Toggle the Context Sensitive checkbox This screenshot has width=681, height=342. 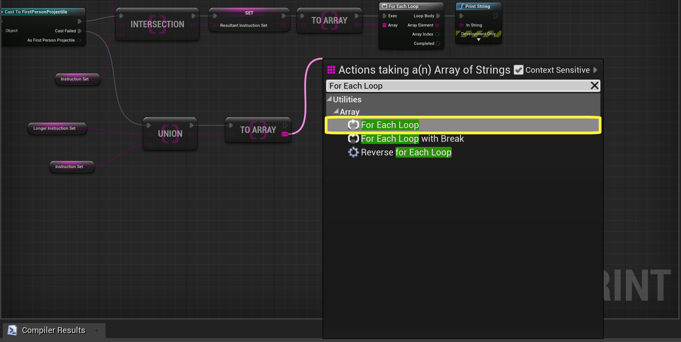point(518,70)
